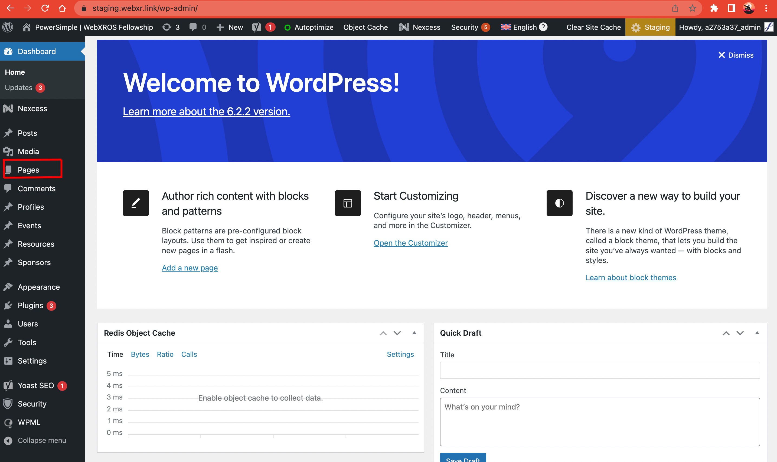The height and width of the screenshot is (462, 777).
Task: Click the Quick Draft Title input field
Action: tap(599, 370)
